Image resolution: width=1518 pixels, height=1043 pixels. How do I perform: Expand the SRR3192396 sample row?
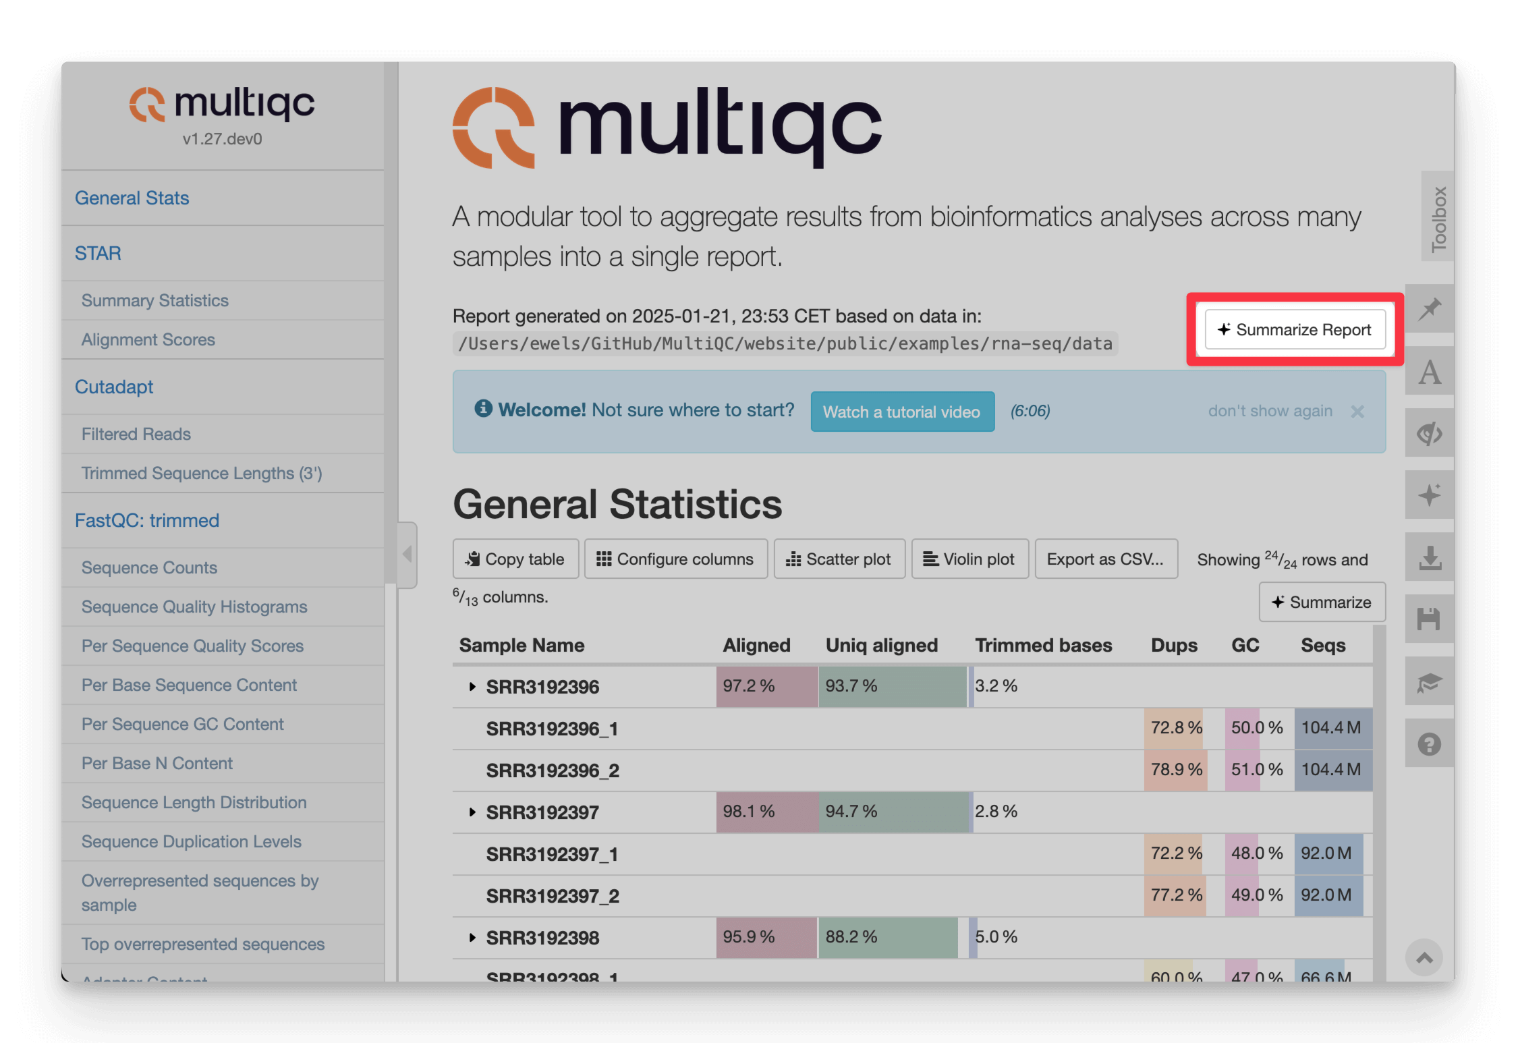click(x=472, y=687)
